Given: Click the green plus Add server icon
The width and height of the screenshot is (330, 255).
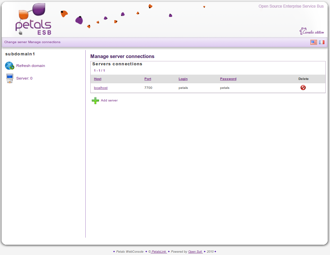Looking at the screenshot, I should [95, 100].
